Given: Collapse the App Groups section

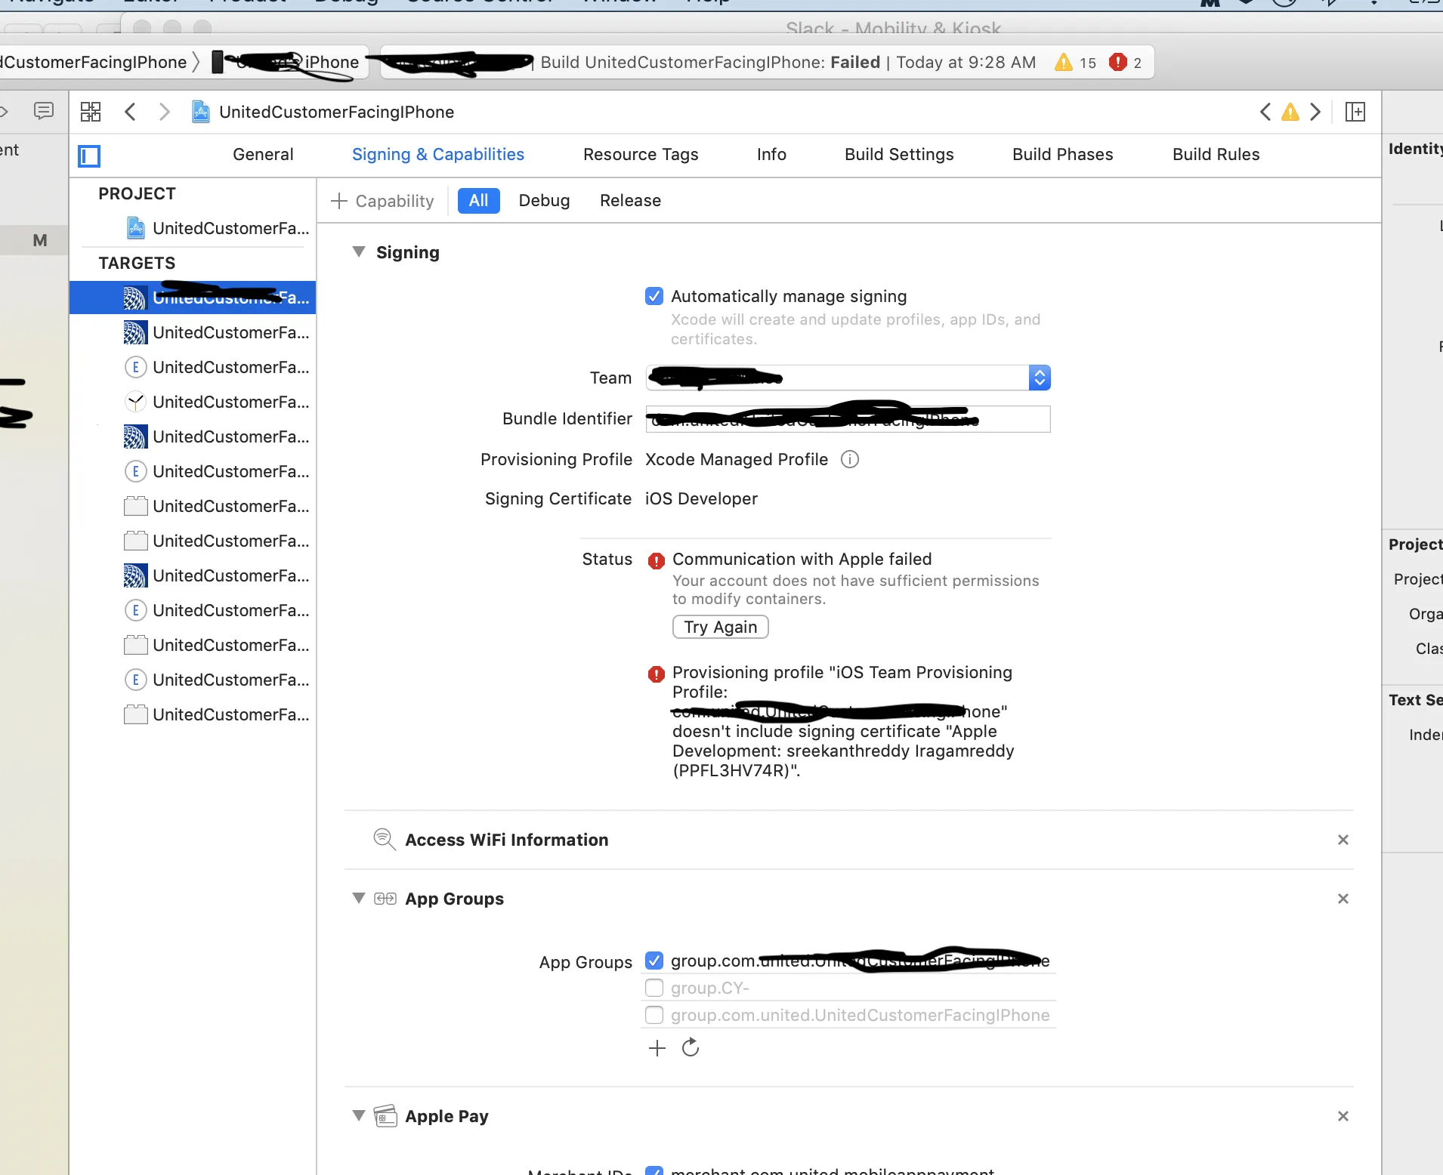Looking at the screenshot, I should click(x=359, y=898).
